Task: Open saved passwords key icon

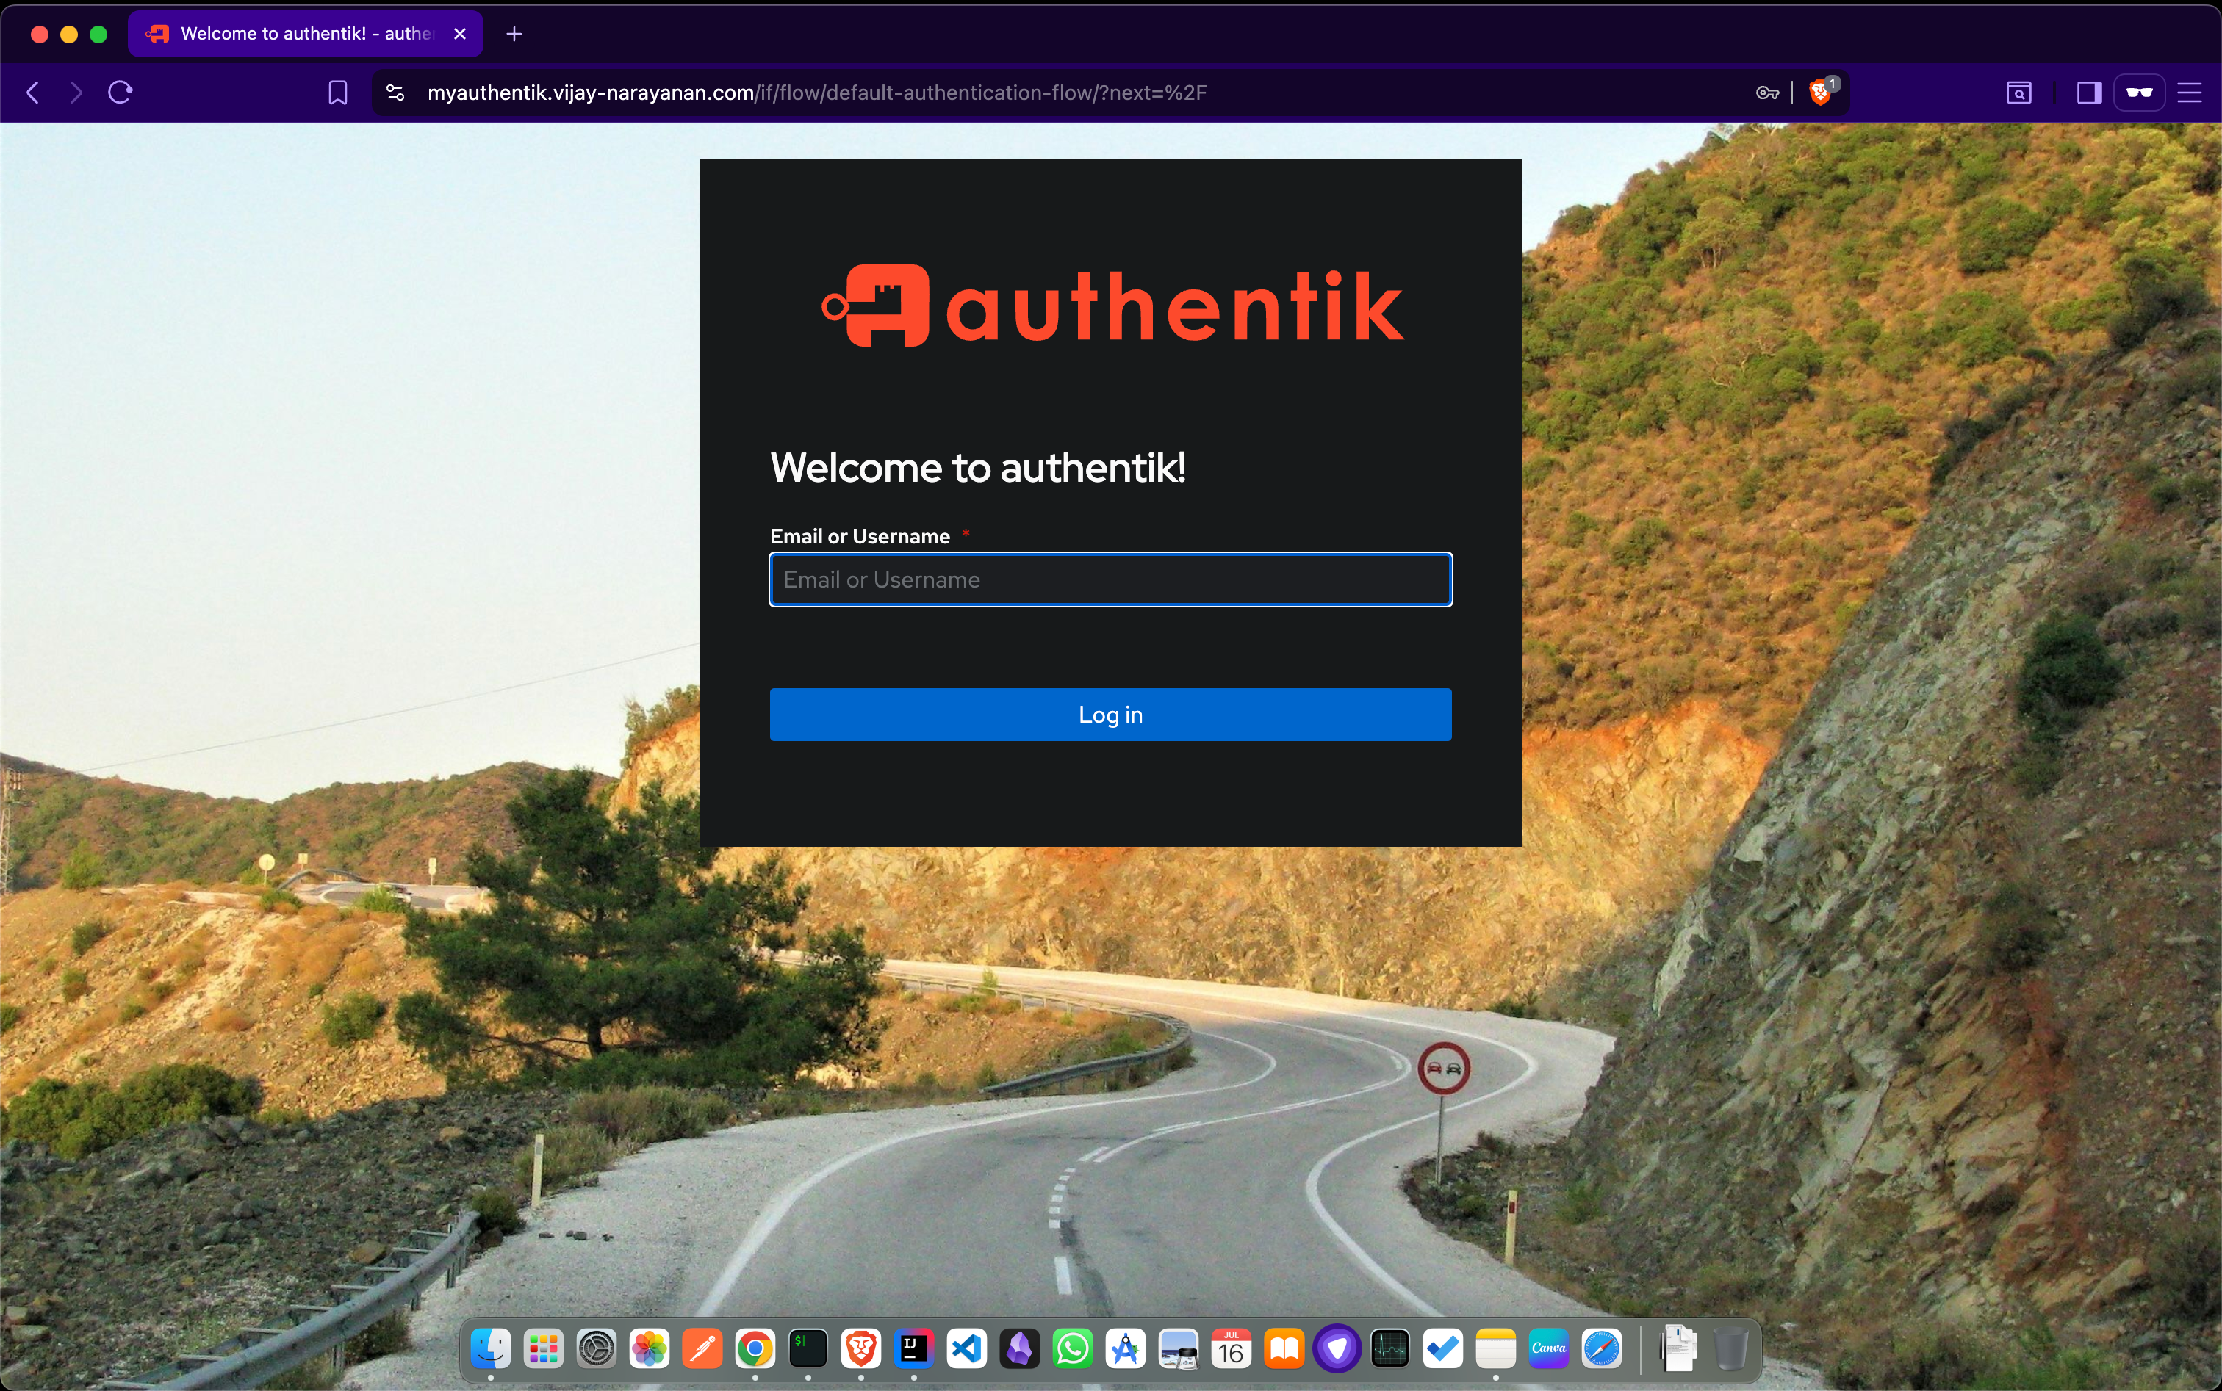Action: [1767, 93]
